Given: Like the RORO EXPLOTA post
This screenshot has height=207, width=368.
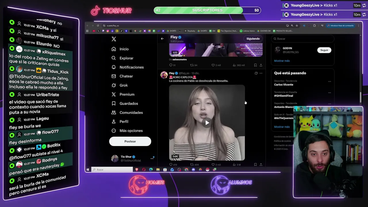Looking at the screenshot, I should 216,165.
